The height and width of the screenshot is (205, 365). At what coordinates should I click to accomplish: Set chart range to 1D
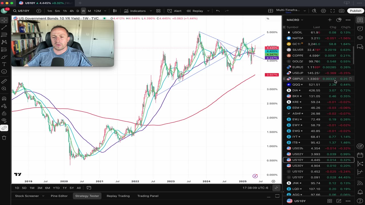[x=17, y=188]
